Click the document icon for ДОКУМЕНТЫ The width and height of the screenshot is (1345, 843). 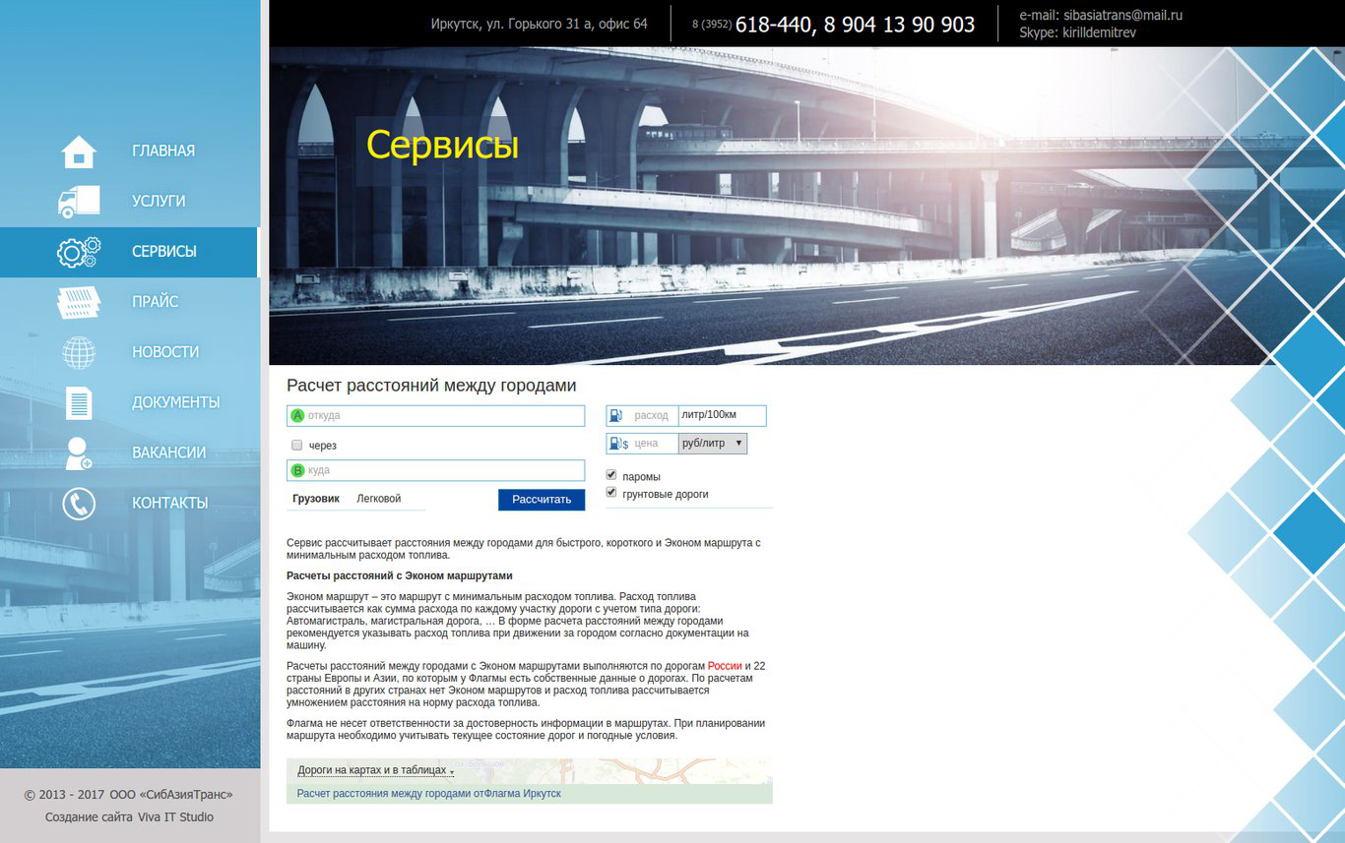click(79, 402)
